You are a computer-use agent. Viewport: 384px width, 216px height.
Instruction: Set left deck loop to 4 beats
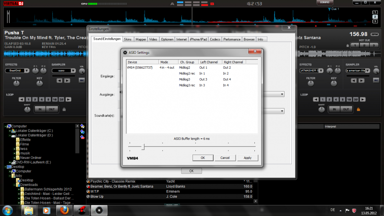coord(42,99)
